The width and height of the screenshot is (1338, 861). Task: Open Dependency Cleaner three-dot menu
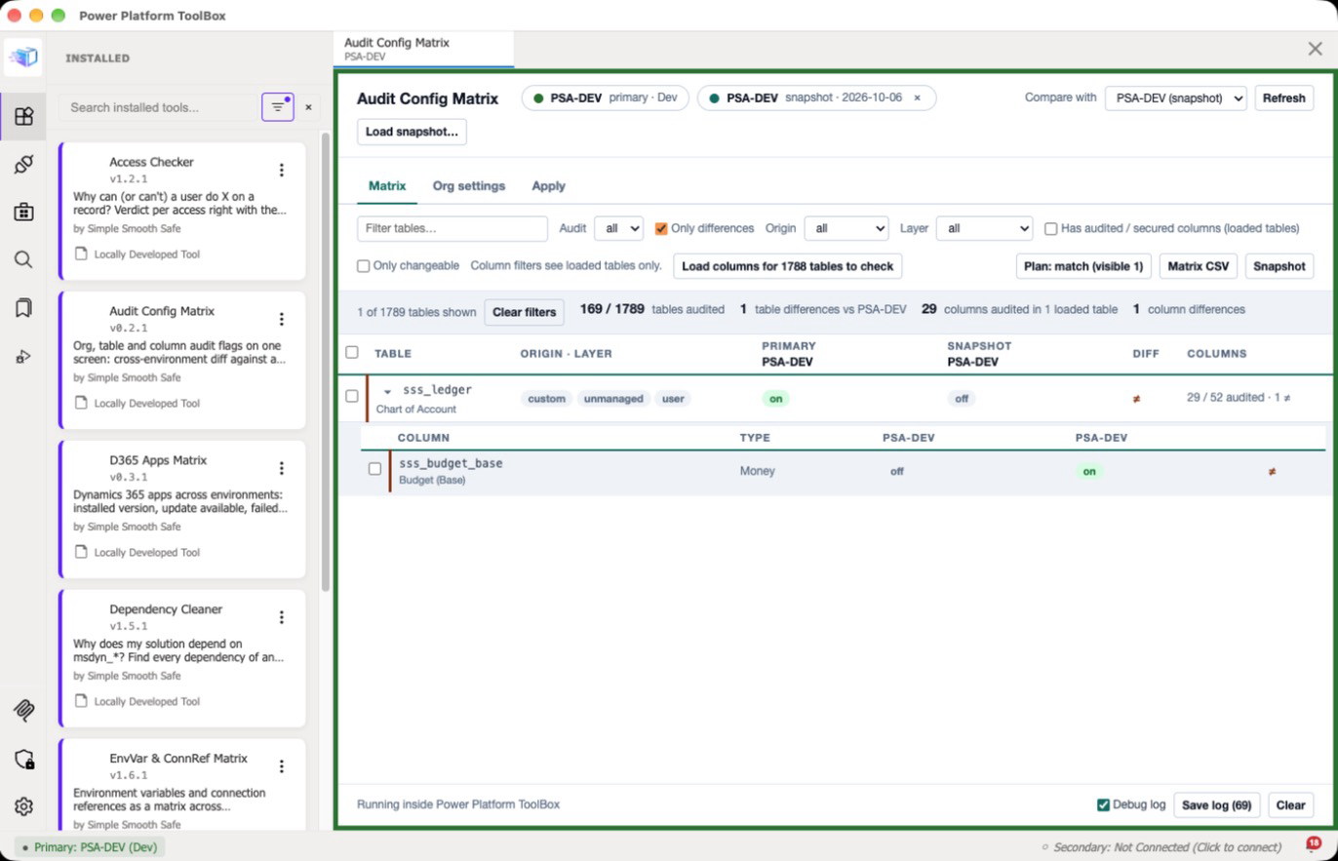(282, 617)
